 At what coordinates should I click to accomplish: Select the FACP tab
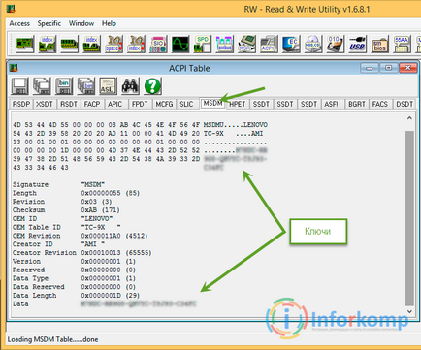coord(92,104)
